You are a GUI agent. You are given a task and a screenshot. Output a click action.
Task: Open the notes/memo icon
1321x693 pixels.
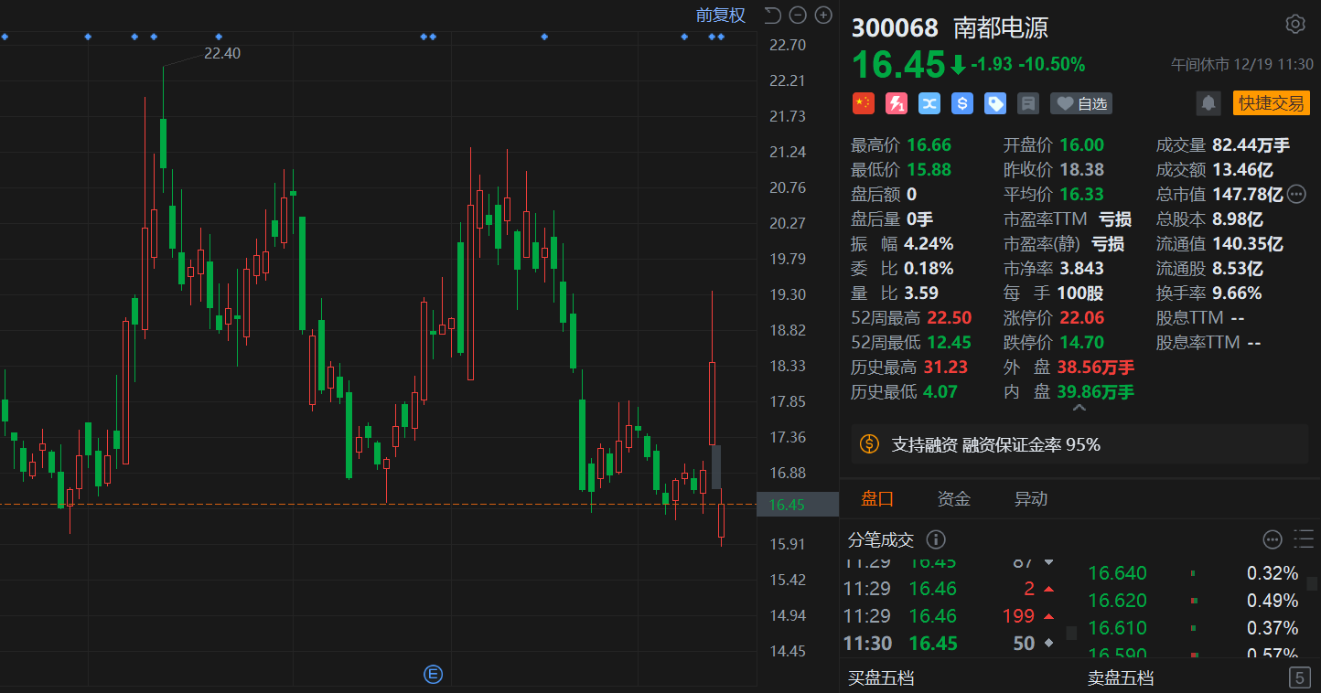click(x=1027, y=103)
